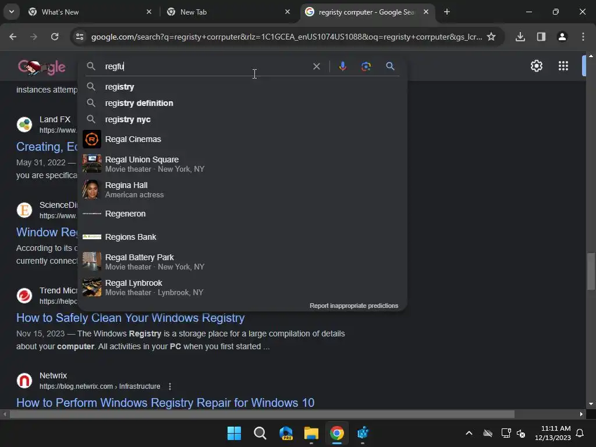Viewport: 596px width, 447px height.
Task: Search by image with Google Lens icon
Action: (366, 66)
